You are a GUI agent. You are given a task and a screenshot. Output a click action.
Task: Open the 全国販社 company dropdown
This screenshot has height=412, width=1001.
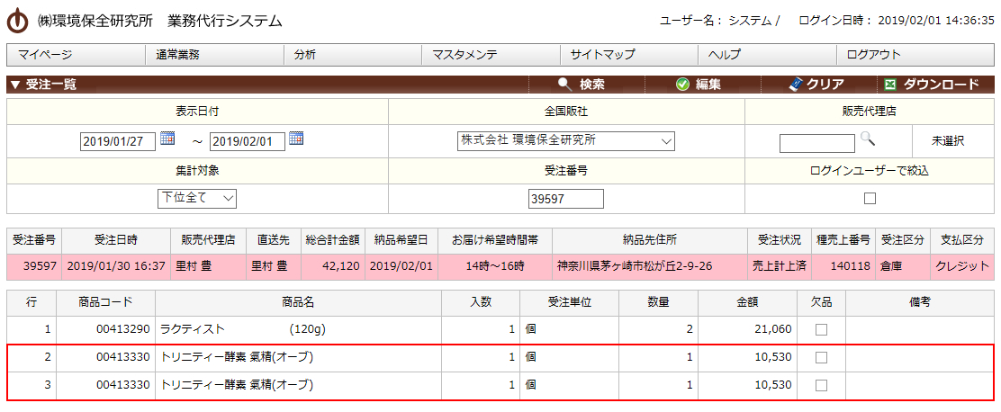coord(566,141)
